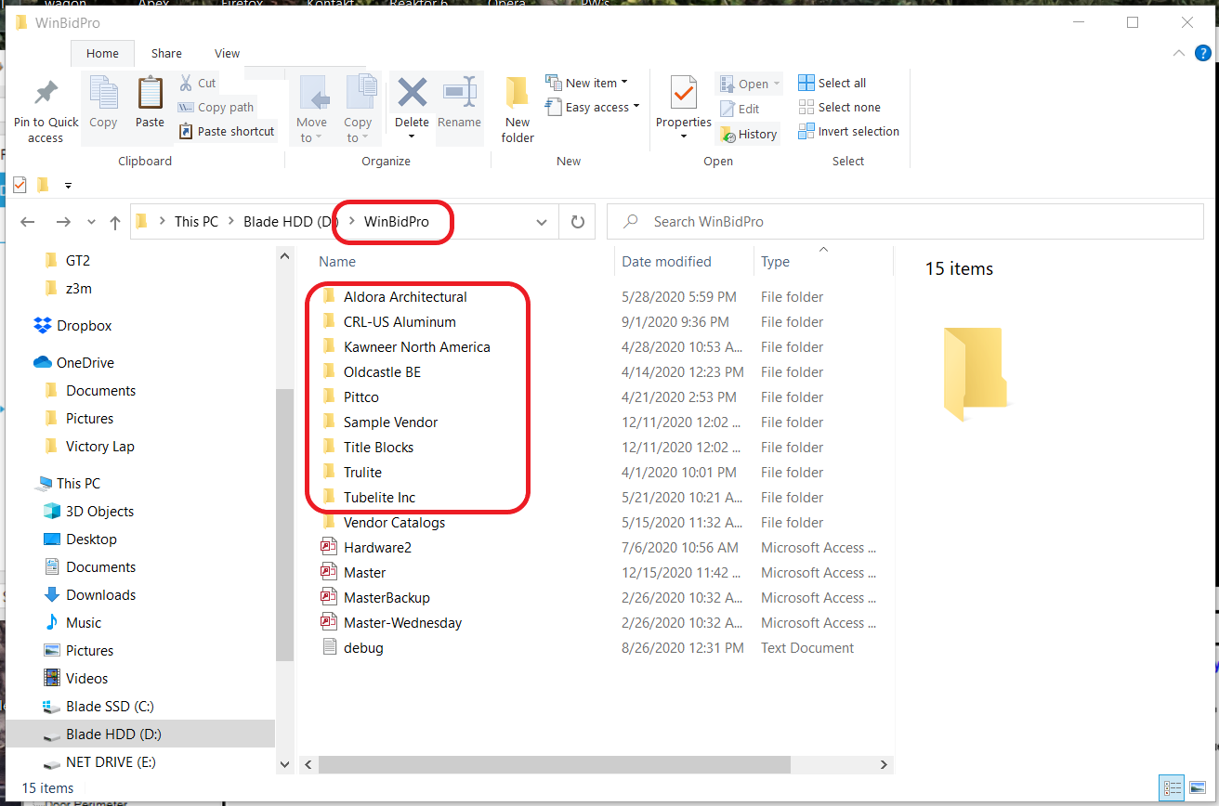Switch to the Share tab

(x=166, y=53)
